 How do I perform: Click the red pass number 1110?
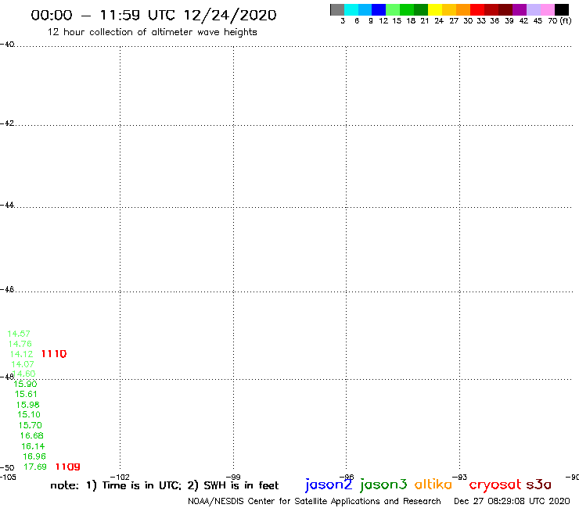tap(54, 354)
